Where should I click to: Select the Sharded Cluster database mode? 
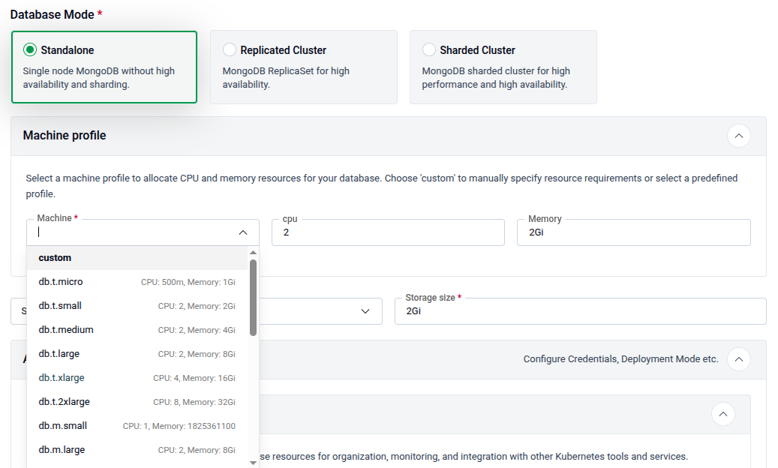pos(429,50)
